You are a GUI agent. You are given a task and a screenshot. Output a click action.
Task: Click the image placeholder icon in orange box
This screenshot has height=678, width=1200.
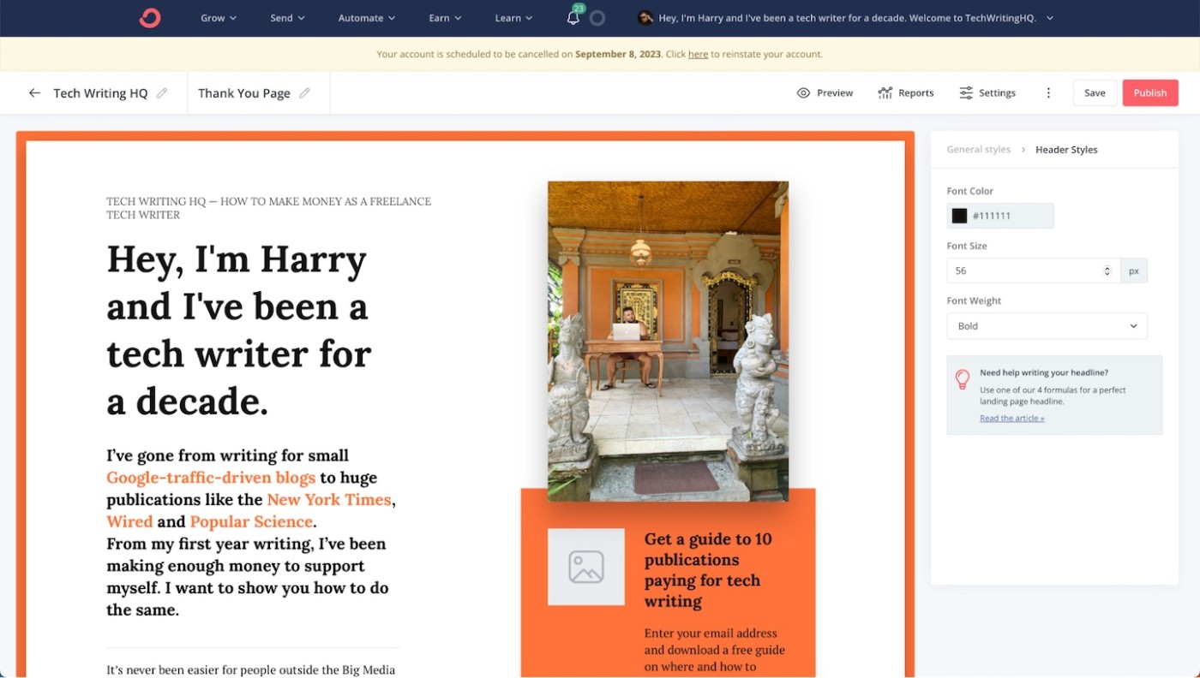pos(586,567)
